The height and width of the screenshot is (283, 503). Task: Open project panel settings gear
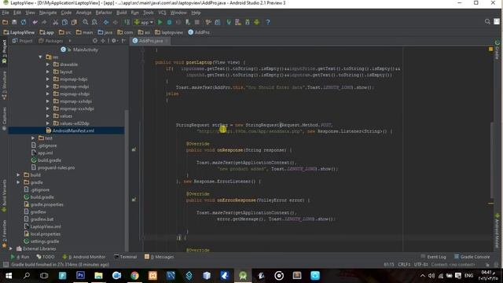[x=114, y=41]
